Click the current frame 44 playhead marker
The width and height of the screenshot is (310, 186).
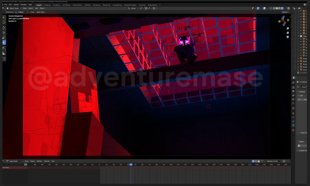tap(131, 164)
